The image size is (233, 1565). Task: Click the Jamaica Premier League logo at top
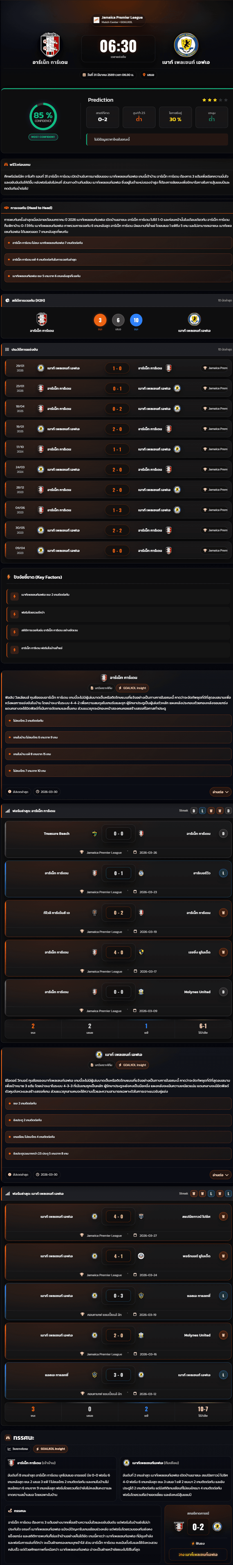point(96,20)
